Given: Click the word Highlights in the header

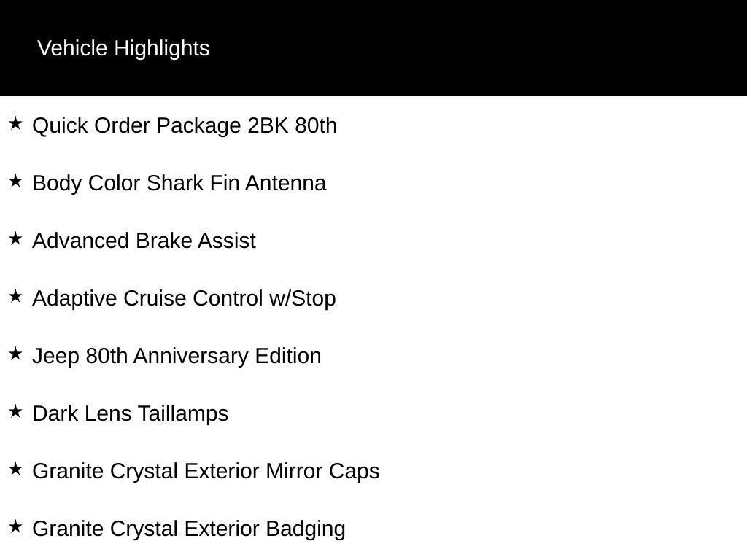Looking at the screenshot, I should [x=162, y=49].
